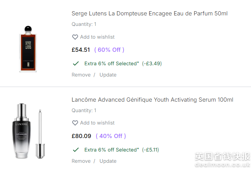Select 'Extra 6% off Selected' text with -£3.49

point(112,63)
